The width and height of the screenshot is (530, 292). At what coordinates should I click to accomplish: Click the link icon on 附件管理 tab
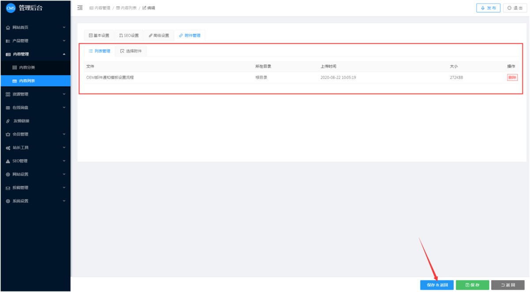click(181, 35)
